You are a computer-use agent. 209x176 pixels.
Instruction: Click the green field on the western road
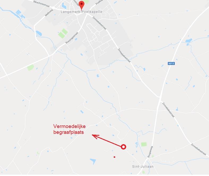coord(31,68)
